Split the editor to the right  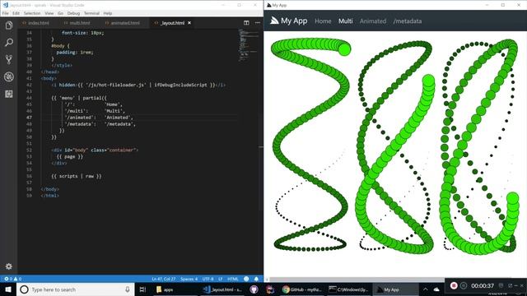coord(246,23)
